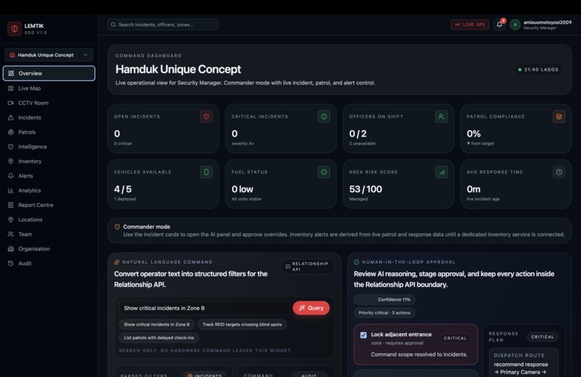
Task: Click the Live Map sidebar icon
Action: click(x=11, y=88)
